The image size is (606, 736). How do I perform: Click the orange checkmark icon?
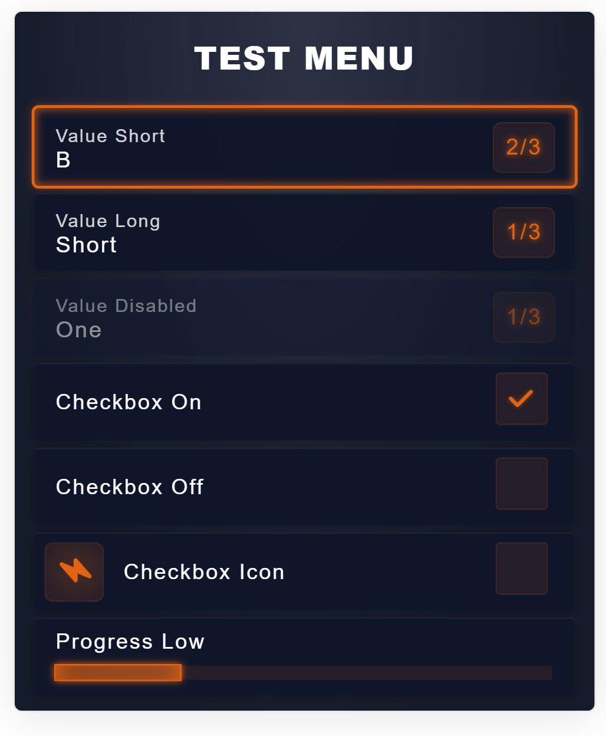tap(521, 399)
